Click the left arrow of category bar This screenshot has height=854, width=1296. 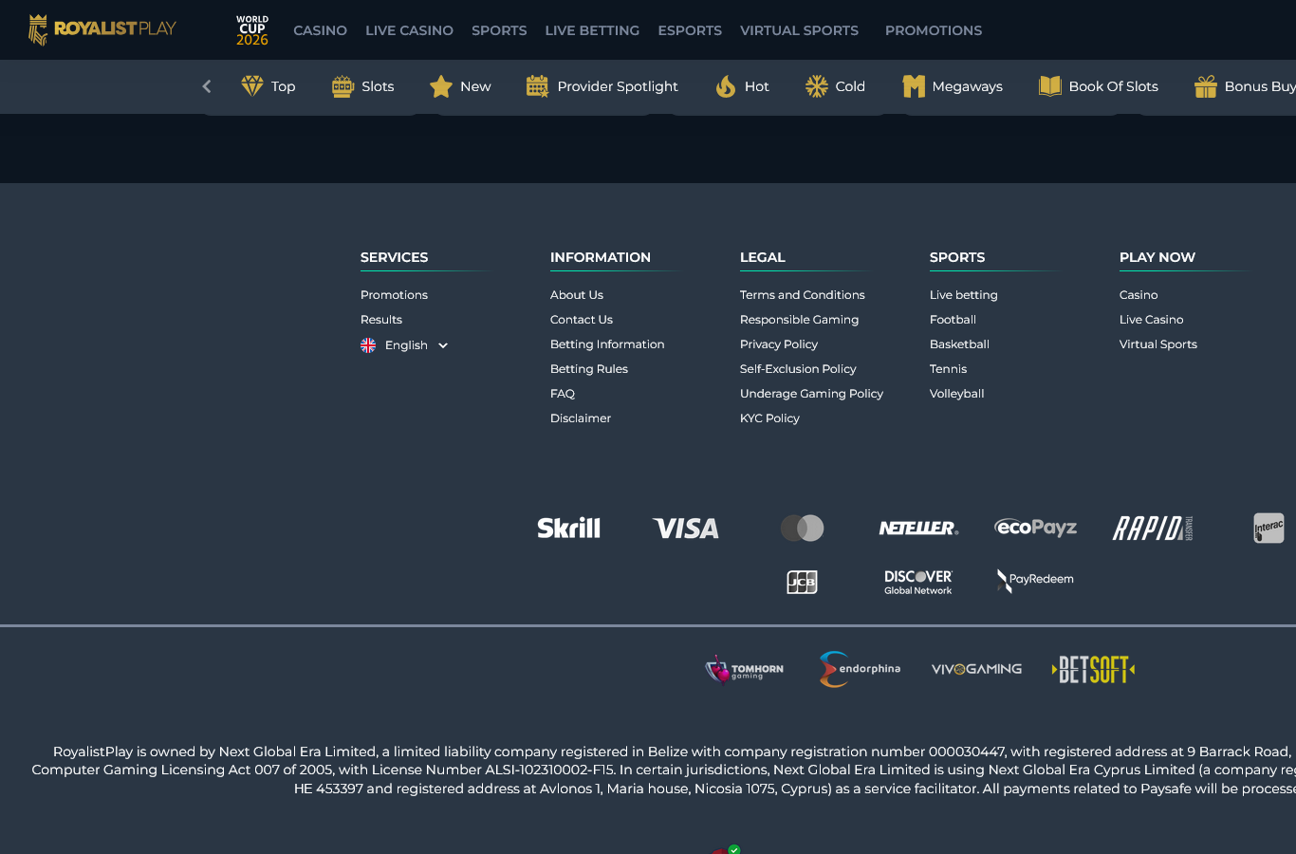click(207, 86)
